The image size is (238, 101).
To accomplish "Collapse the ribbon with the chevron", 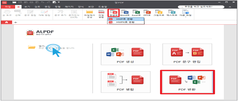I will pos(230,7).
